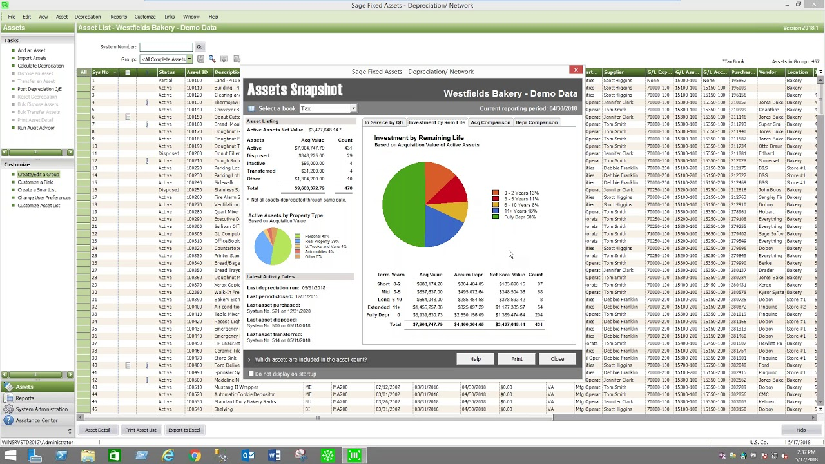This screenshot has height=464, width=825.
Task: Switch to the Acq Comparison tab
Action: coord(490,122)
